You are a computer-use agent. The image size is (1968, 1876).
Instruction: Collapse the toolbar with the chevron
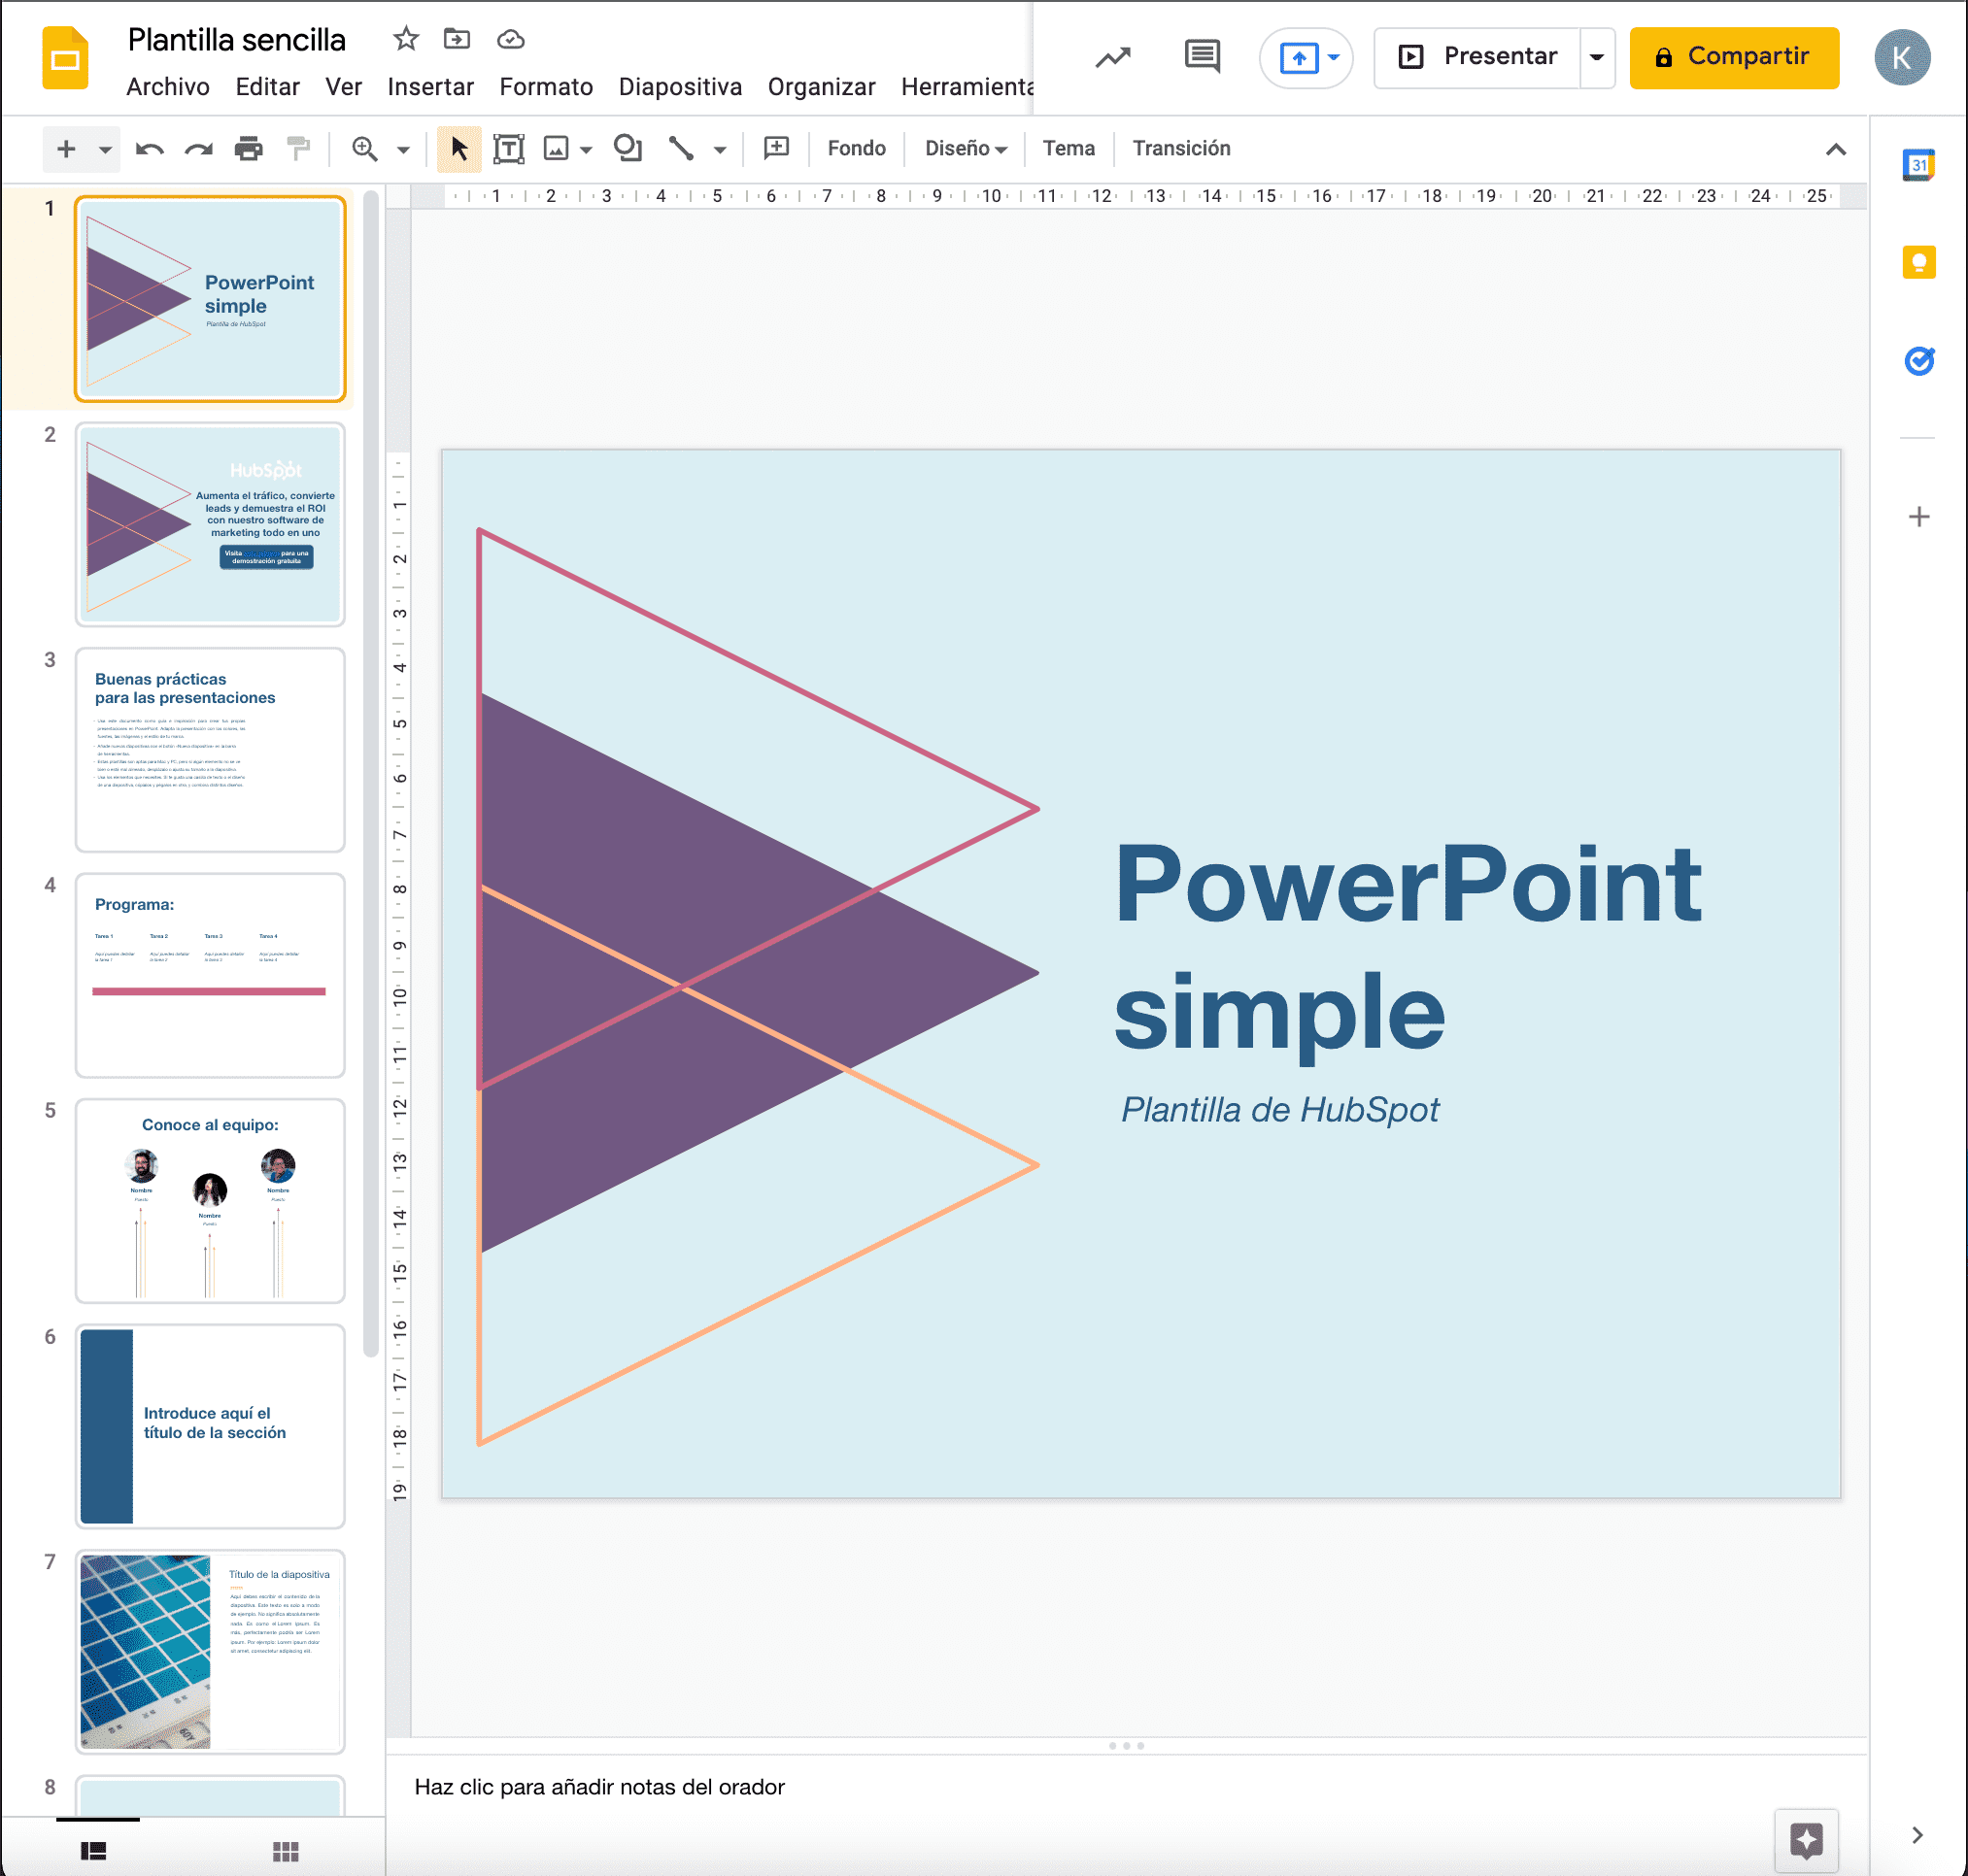(x=1836, y=150)
